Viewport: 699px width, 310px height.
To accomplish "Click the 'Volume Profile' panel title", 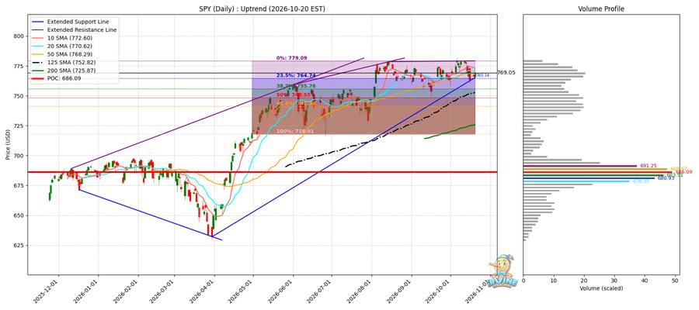I will click(x=601, y=9).
